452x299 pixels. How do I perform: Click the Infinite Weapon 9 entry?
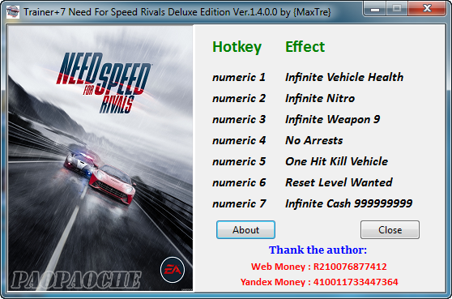(333, 119)
